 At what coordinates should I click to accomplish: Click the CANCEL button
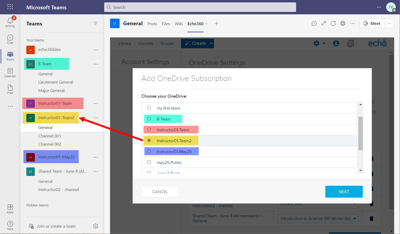coord(160,192)
